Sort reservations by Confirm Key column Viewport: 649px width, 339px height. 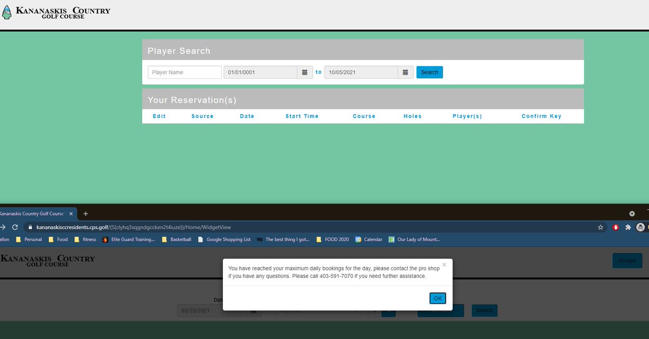click(x=541, y=116)
